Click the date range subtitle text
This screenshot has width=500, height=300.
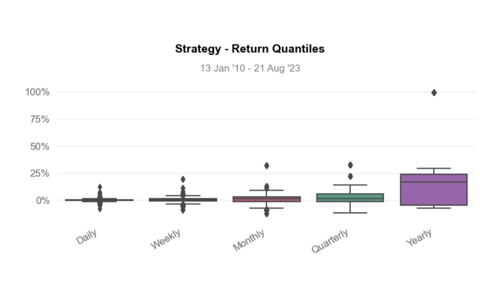[250, 68]
